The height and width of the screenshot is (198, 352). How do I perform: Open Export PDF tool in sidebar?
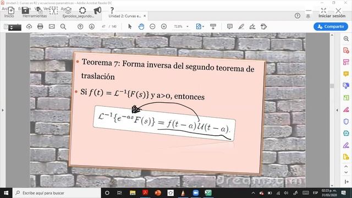tap(346, 50)
